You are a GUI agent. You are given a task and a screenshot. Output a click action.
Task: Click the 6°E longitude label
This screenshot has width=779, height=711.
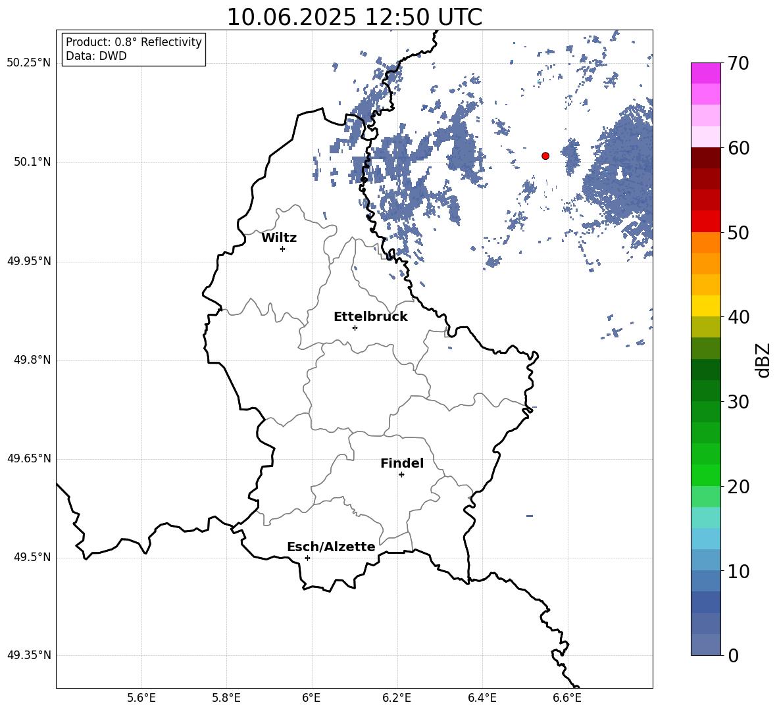(311, 699)
